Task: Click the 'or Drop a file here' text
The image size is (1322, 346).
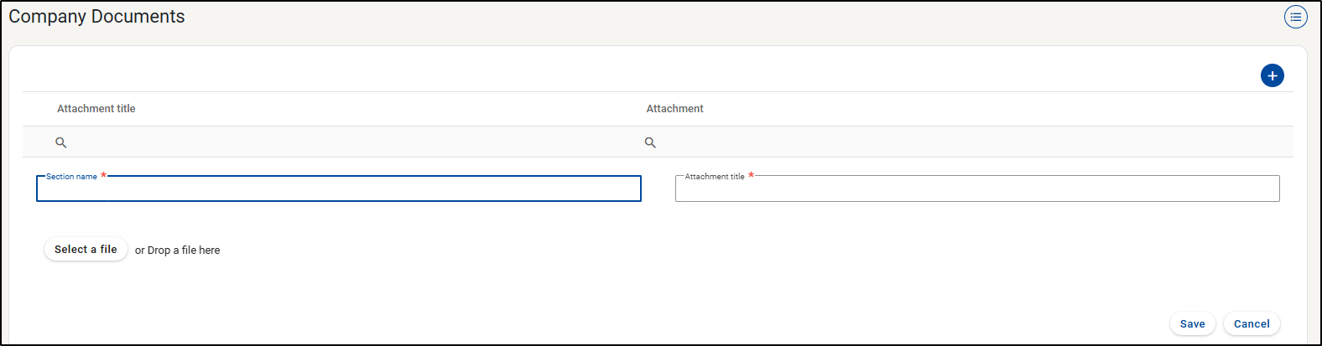Action: click(178, 250)
